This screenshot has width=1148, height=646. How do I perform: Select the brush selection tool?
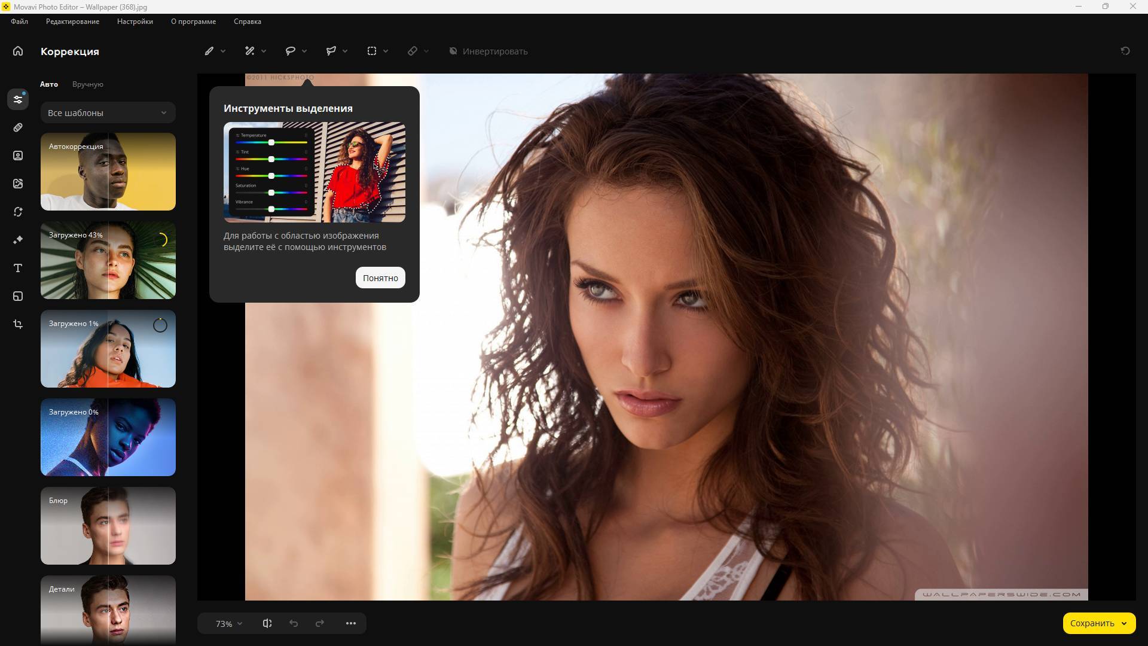pos(209,51)
